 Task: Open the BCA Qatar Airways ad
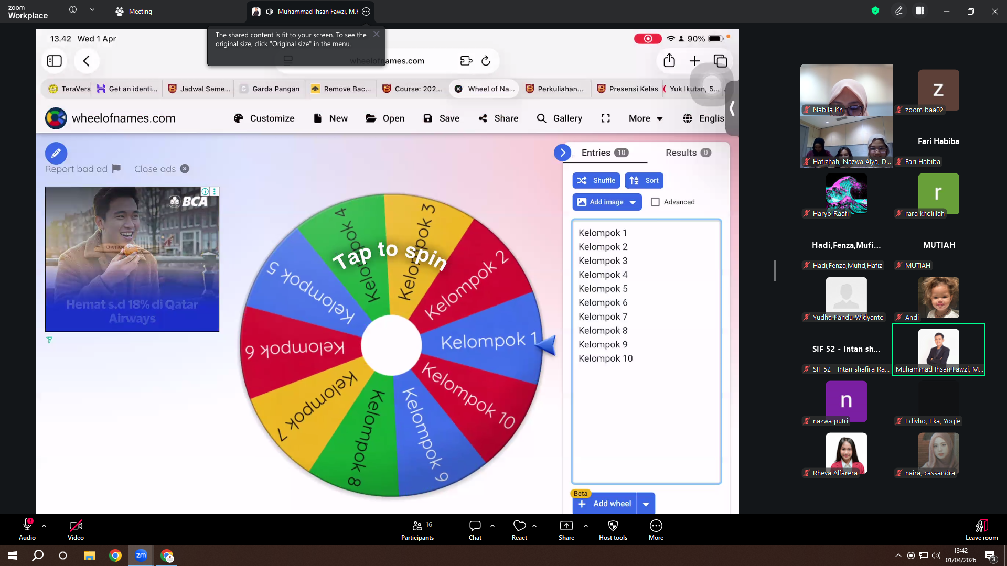click(x=132, y=259)
